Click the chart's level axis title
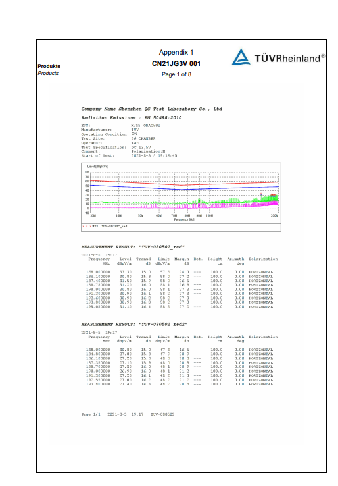 point(97,167)
